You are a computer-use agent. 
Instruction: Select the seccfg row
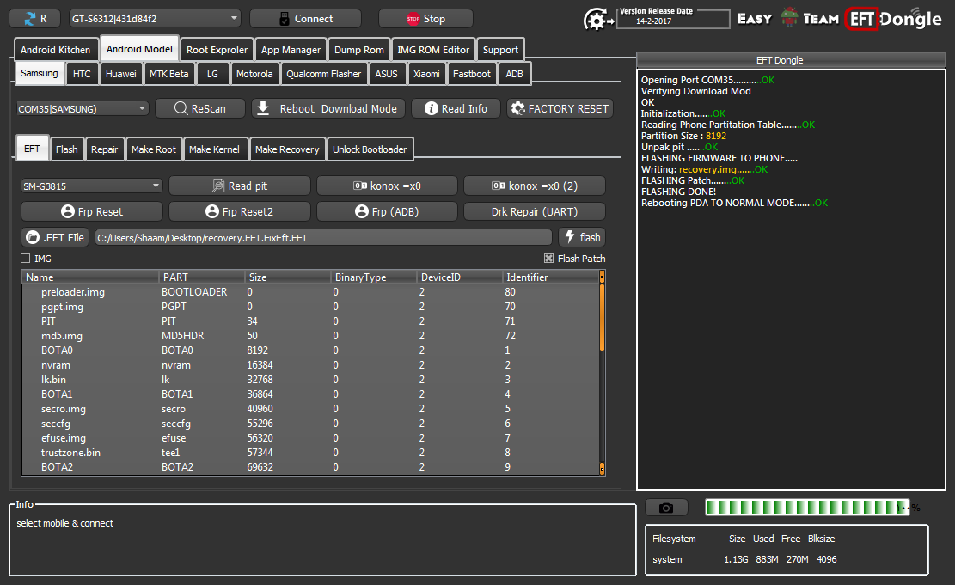(x=310, y=424)
